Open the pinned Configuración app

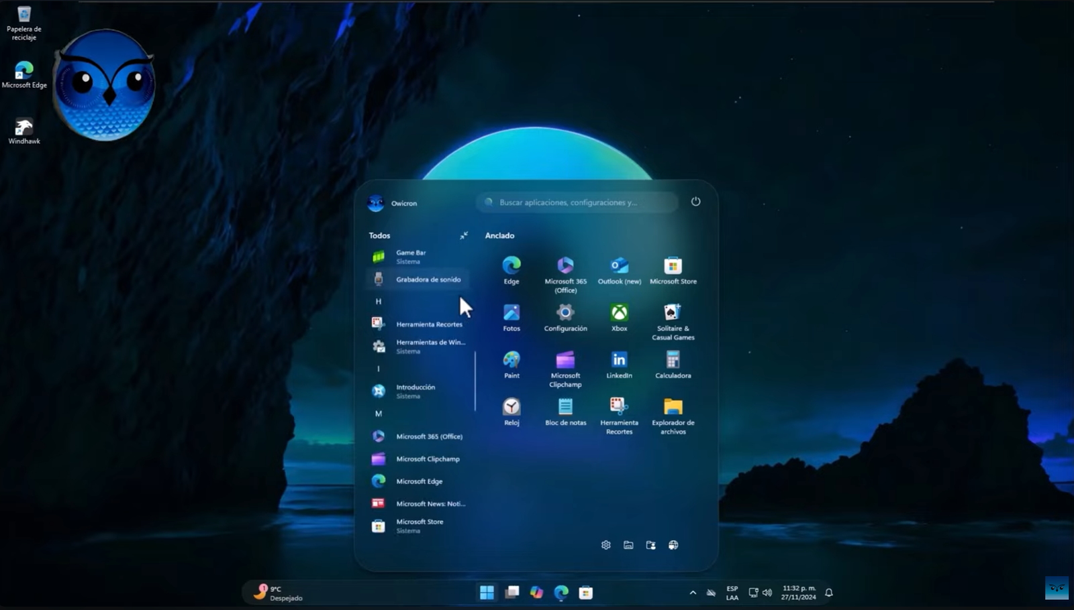565,318
